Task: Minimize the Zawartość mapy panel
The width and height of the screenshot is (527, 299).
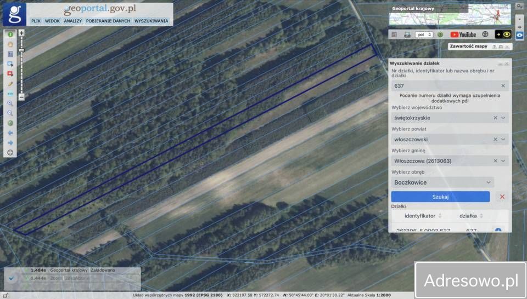Action: [x=501, y=47]
